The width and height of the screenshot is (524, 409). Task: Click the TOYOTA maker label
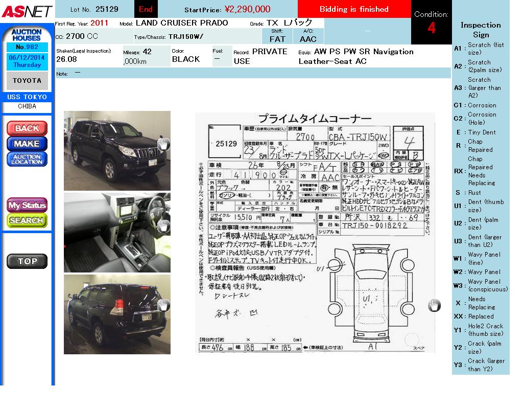click(27, 81)
